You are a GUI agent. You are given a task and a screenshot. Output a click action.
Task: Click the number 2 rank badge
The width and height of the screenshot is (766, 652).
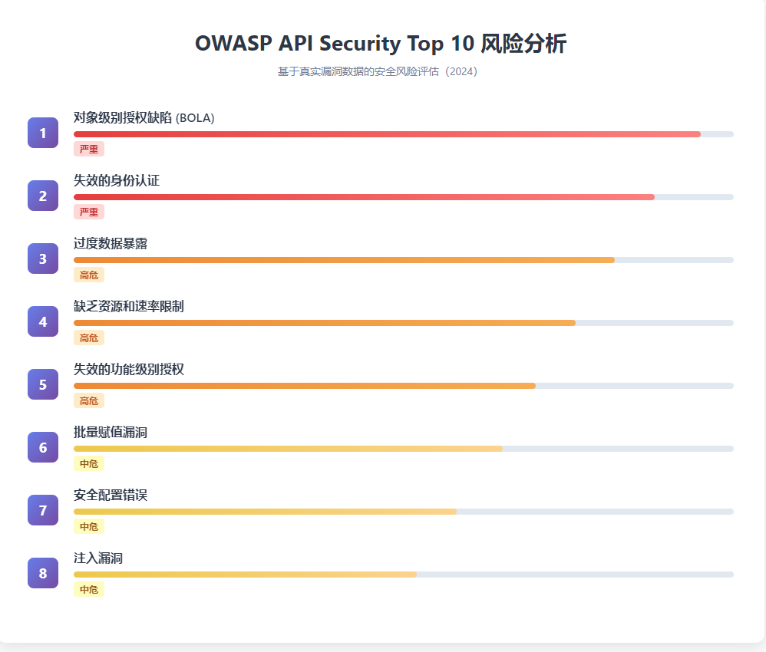43,196
